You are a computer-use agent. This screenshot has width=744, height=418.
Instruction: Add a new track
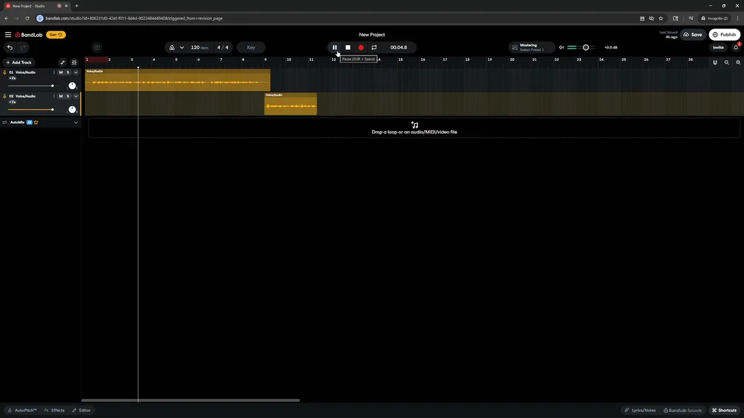(19, 63)
